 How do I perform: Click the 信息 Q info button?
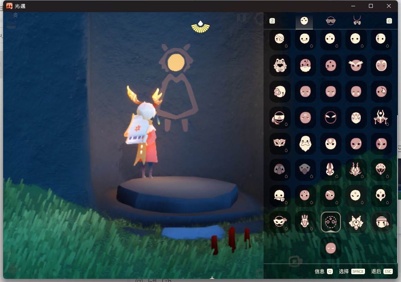pos(323,271)
